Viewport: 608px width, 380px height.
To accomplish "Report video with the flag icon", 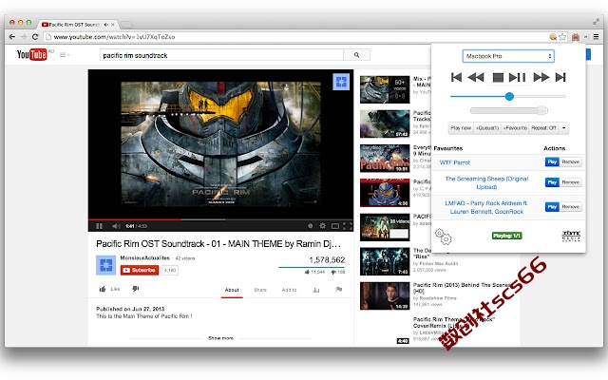I will (x=339, y=289).
